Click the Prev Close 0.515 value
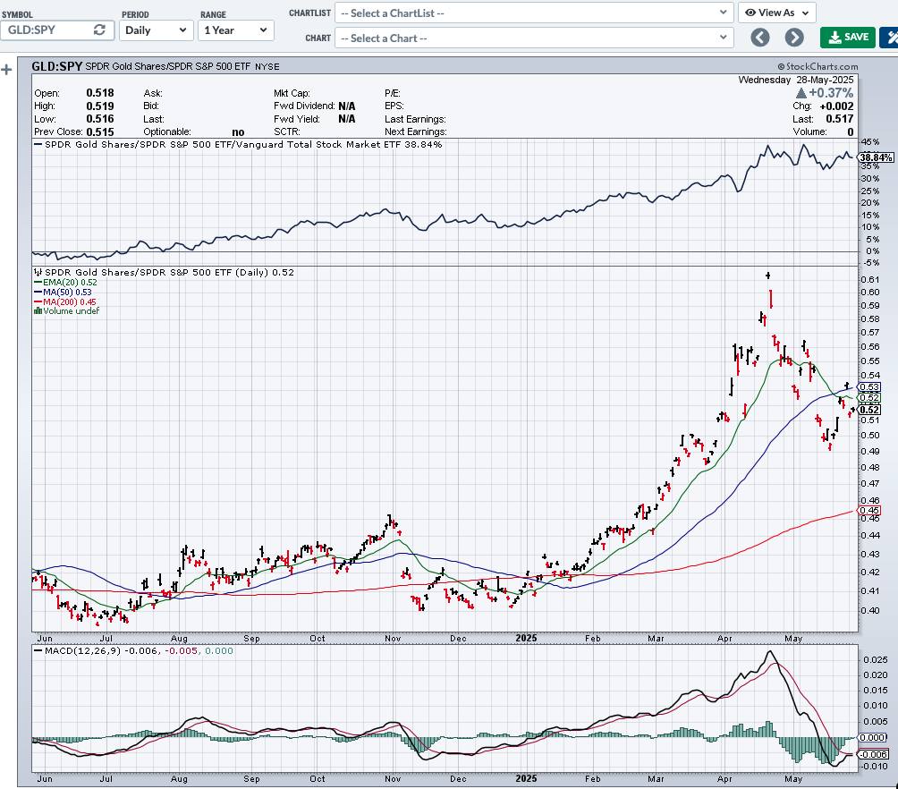 pos(99,131)
